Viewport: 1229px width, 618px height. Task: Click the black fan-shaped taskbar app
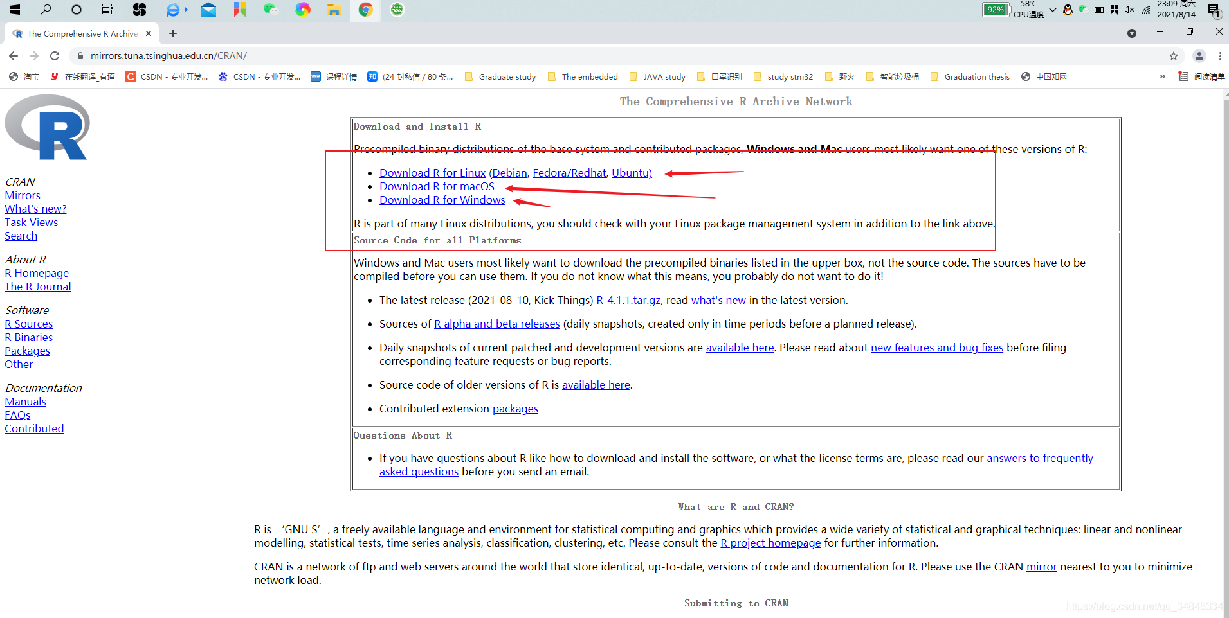point(140,10)
